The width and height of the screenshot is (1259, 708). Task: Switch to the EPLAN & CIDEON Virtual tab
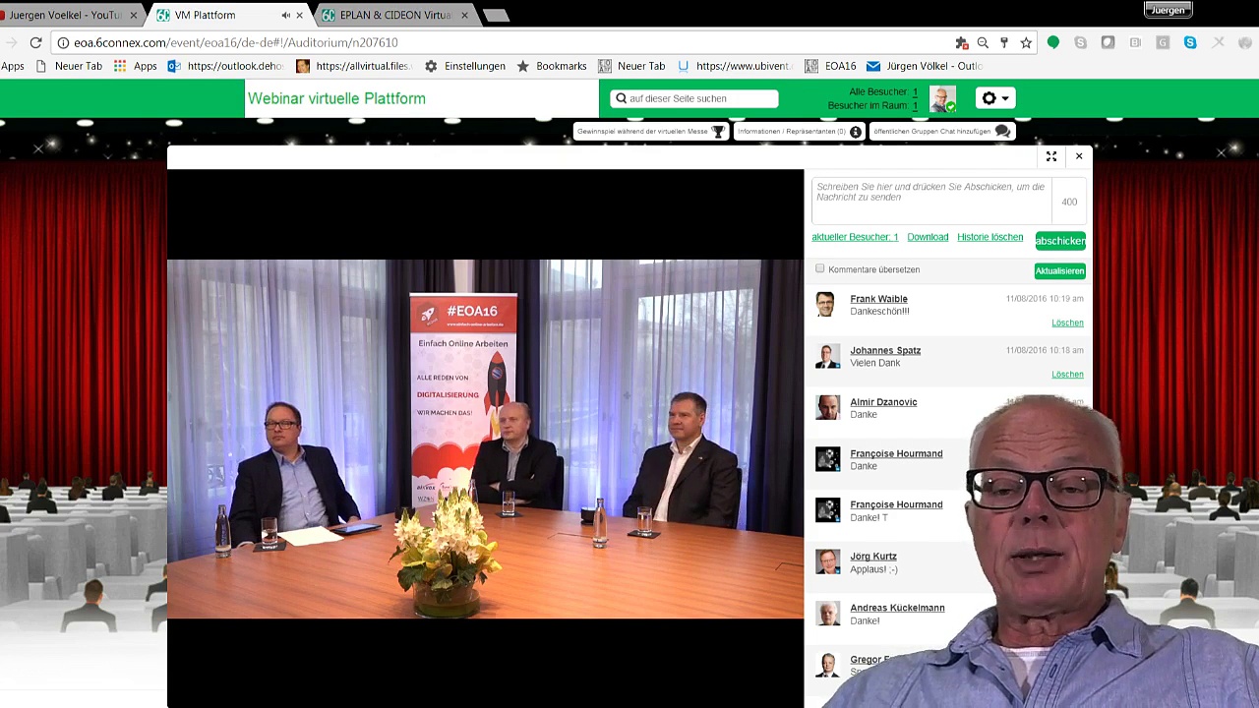[393, 15]
